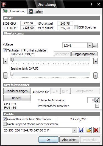This screenshot has height=146, width=103.
Task: Enable the DDR Speicher checkbox
Action: point(76,27)
